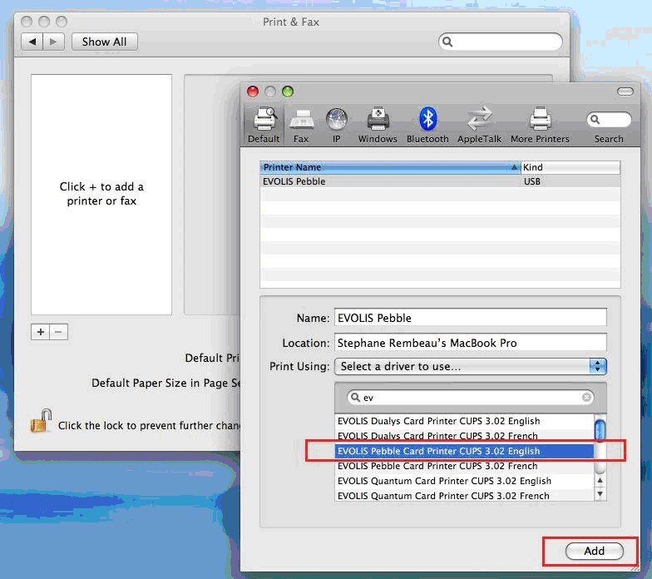Open the Bluetooth printer icon

tap(427, 125)
